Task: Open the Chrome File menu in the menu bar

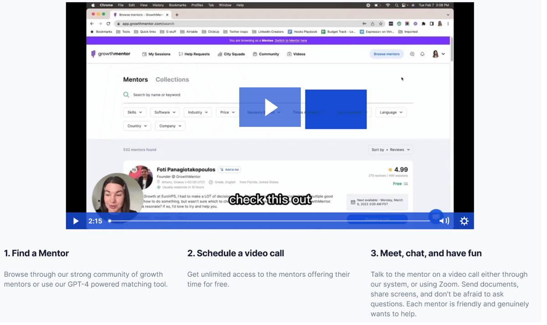Action: pyautogui.click(x=122, y=5)
